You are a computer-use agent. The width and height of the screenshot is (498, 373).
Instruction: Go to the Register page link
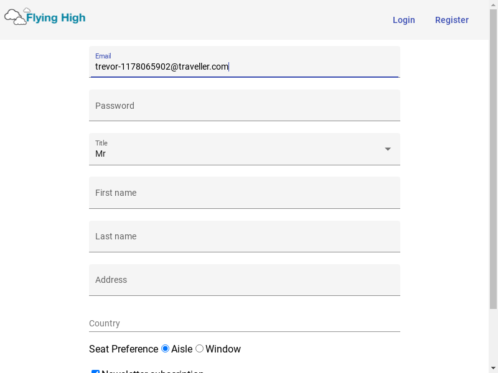pos(451,20)
